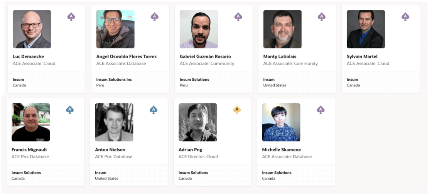This screenshot has height=194, width=432.
Task: Click the spade badge on Gabriel Guzmán Rosario's card
Action: (238, 17)
